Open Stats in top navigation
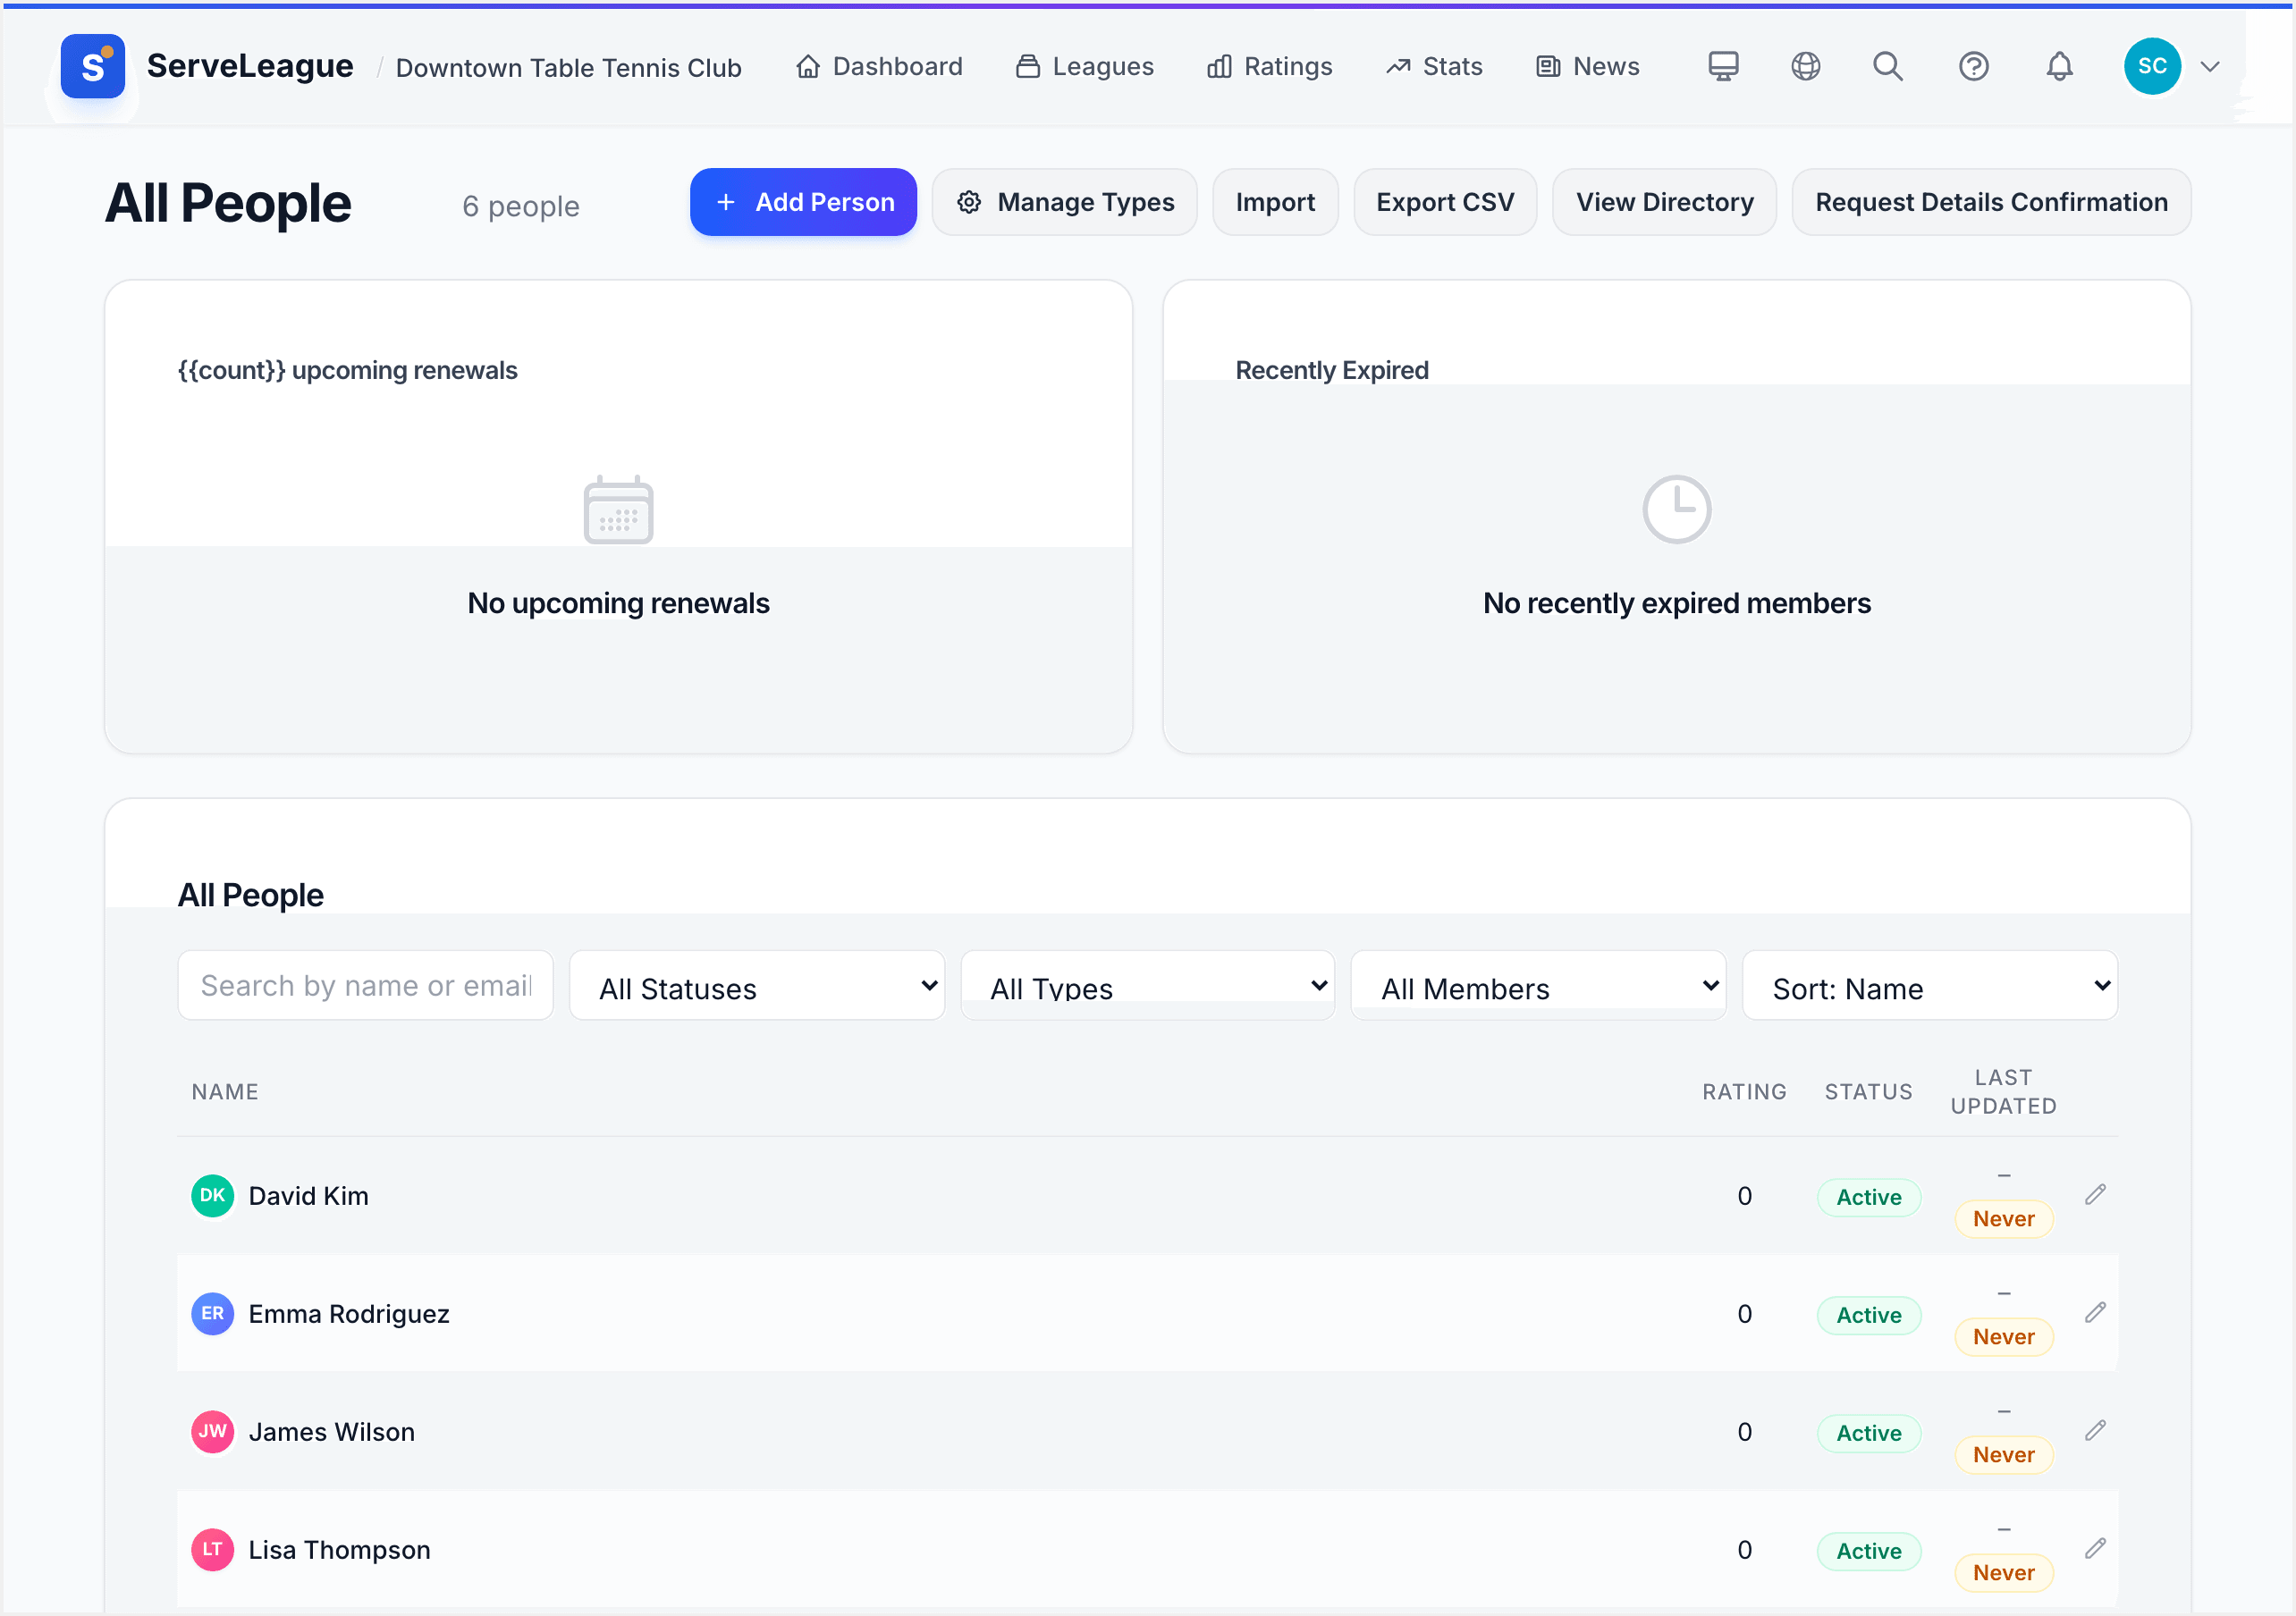The image size is (2296, 1616). [1434, 66]
